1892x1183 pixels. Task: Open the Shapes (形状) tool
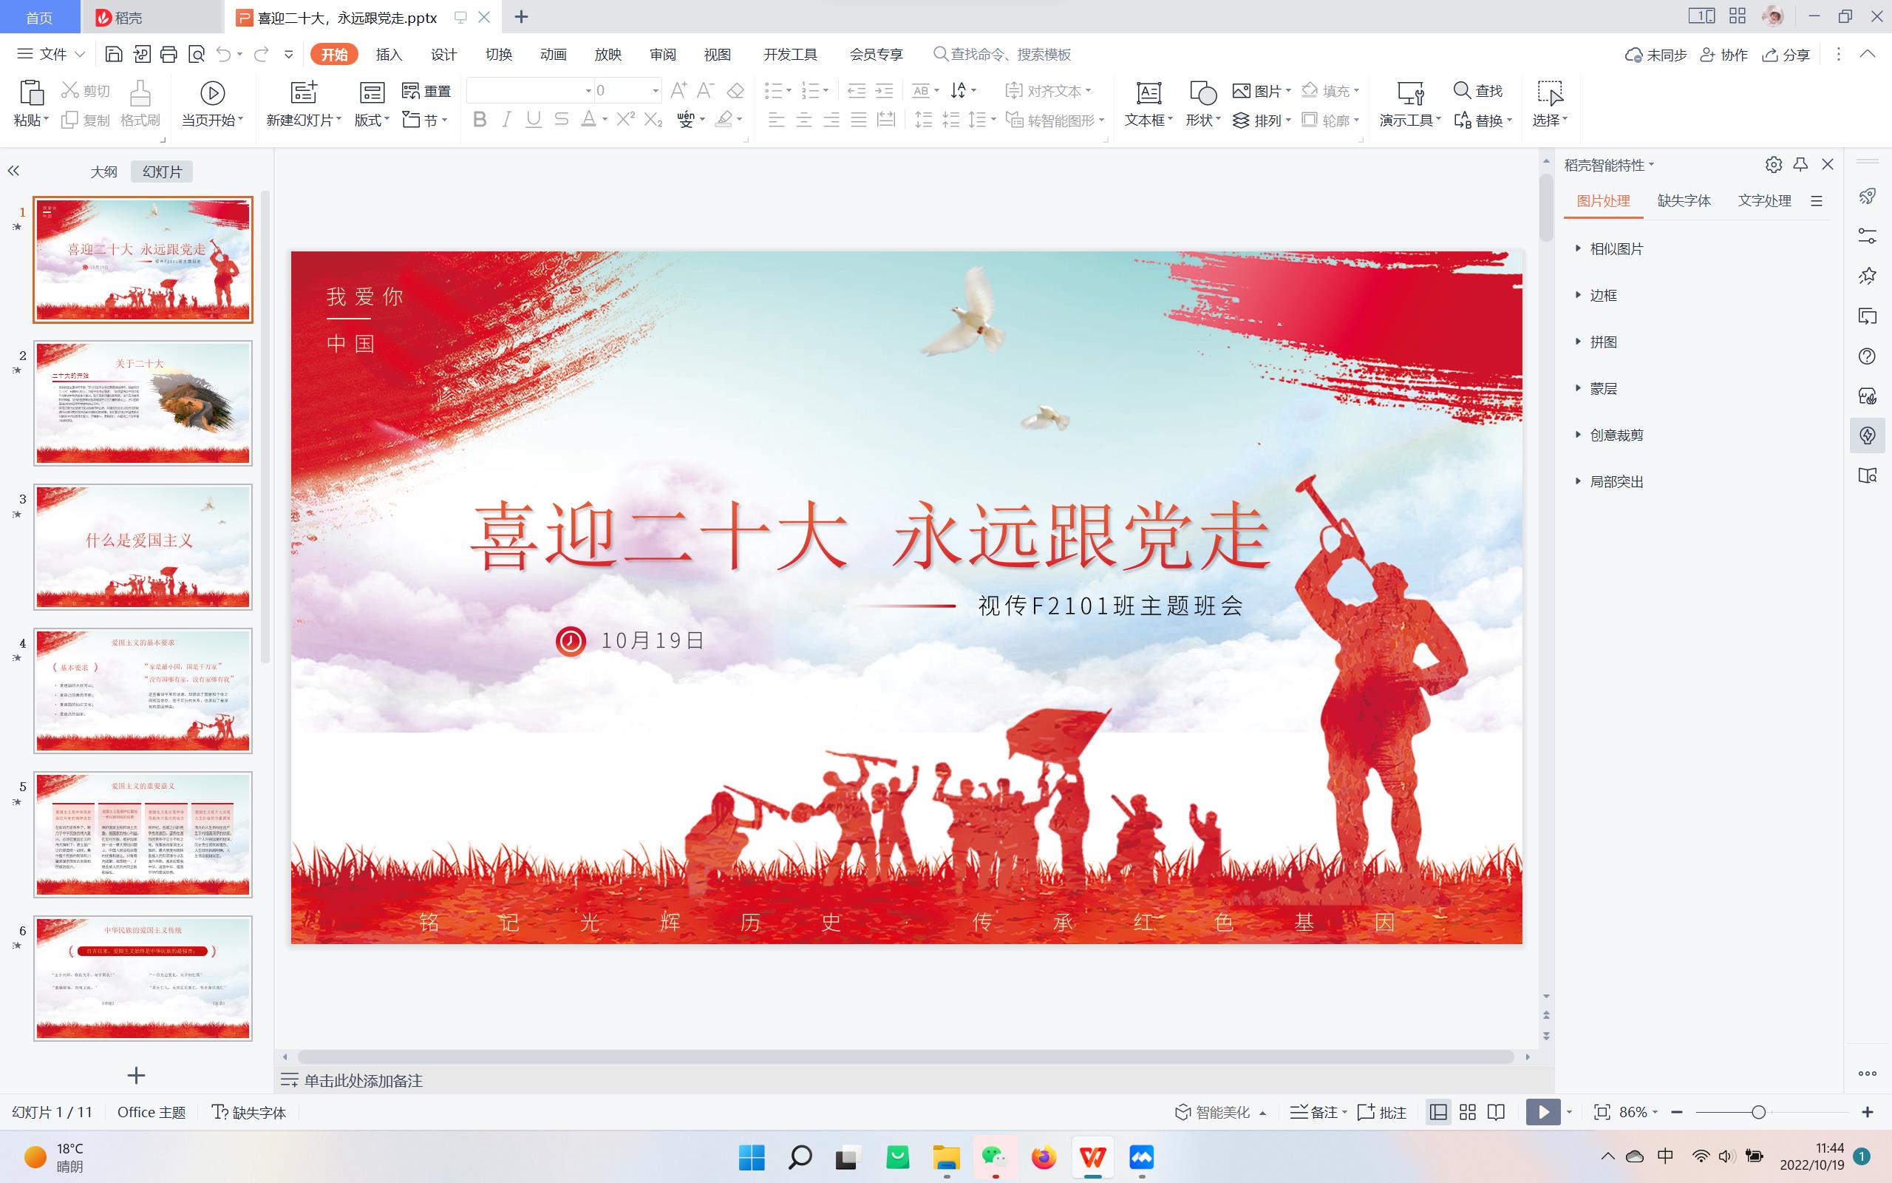click(1202, 94)
